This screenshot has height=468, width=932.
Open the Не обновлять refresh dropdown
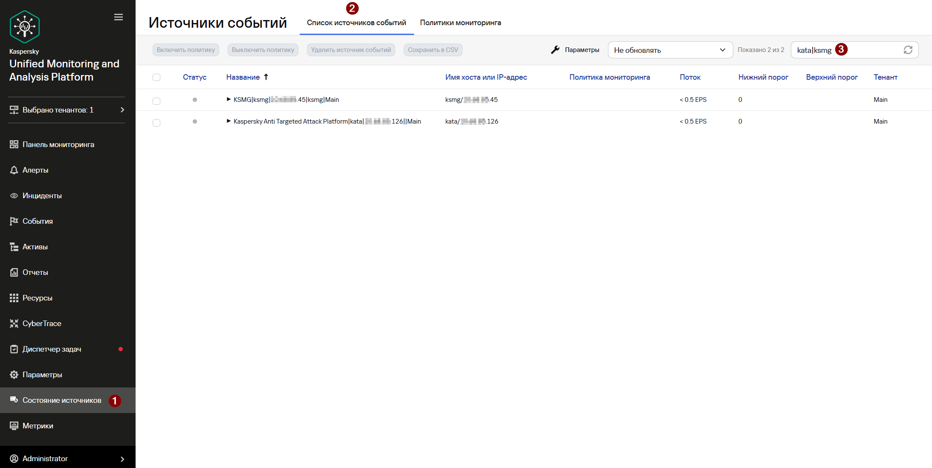[670, 50]
